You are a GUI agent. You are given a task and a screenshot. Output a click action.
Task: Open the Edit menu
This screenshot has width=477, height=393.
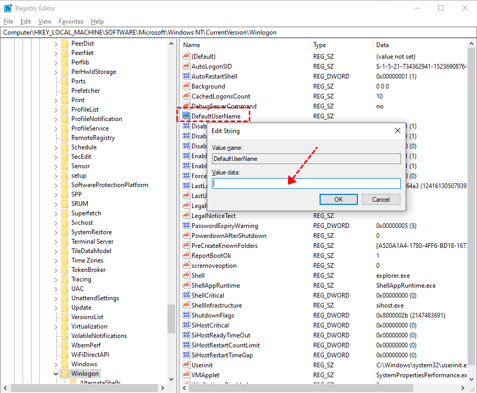pyautogui.click(x=26, y=21)
